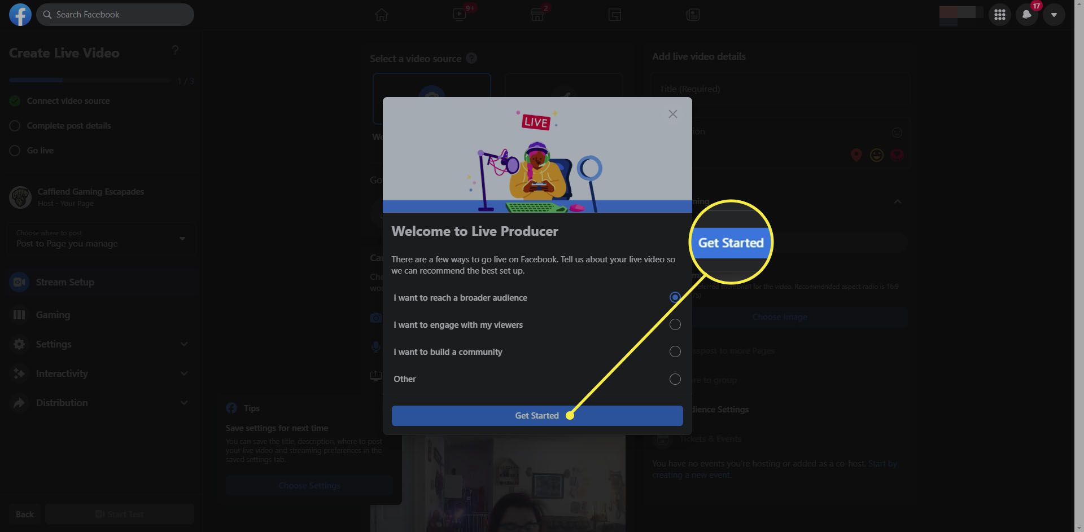The width and height of the screenshot is (1084, 532).
Task: Toggle Go live step circle
Action: (15, 151)
